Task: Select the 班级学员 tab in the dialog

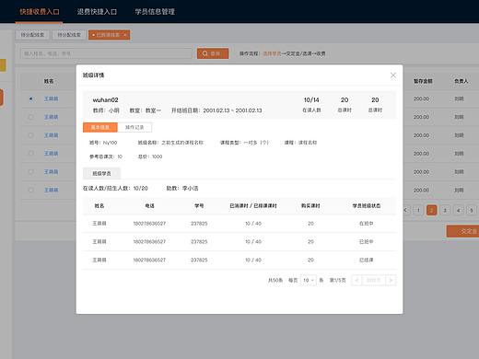Action: [101, 173]
